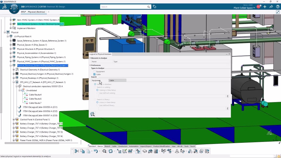Image resolution: width=281 pixels, height=158 pixels.
Task: Click the highlighted Logical to Physical Assistant icon
Action: [138, 151]
